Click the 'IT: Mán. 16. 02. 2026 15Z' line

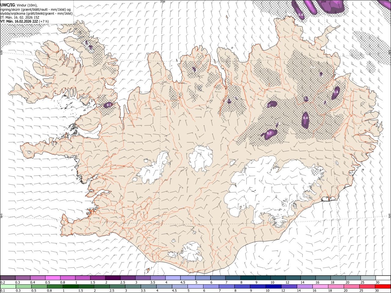pyautogui.click(x=20, y=17)
